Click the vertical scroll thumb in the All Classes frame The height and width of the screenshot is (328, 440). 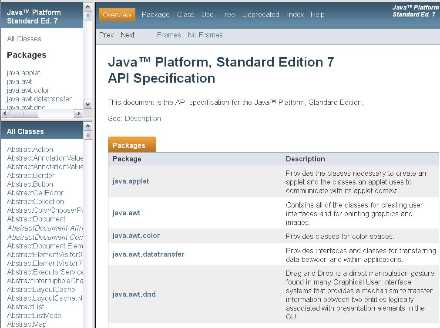pyautogui.click(x=88, y=135)
